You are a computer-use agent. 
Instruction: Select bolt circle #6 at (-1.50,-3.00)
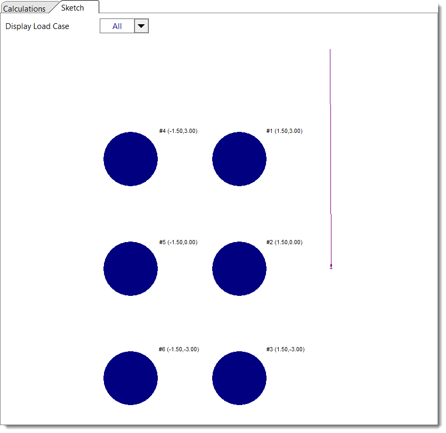pos(130,378)
